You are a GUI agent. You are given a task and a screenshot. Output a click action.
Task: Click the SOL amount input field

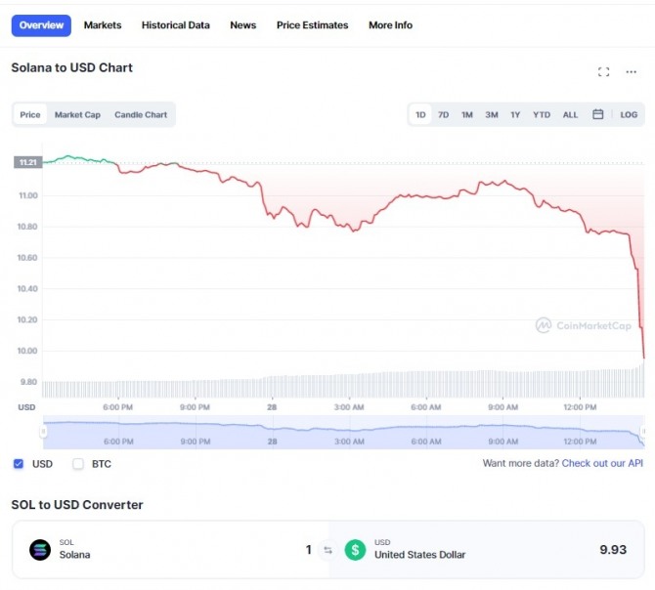244,550
